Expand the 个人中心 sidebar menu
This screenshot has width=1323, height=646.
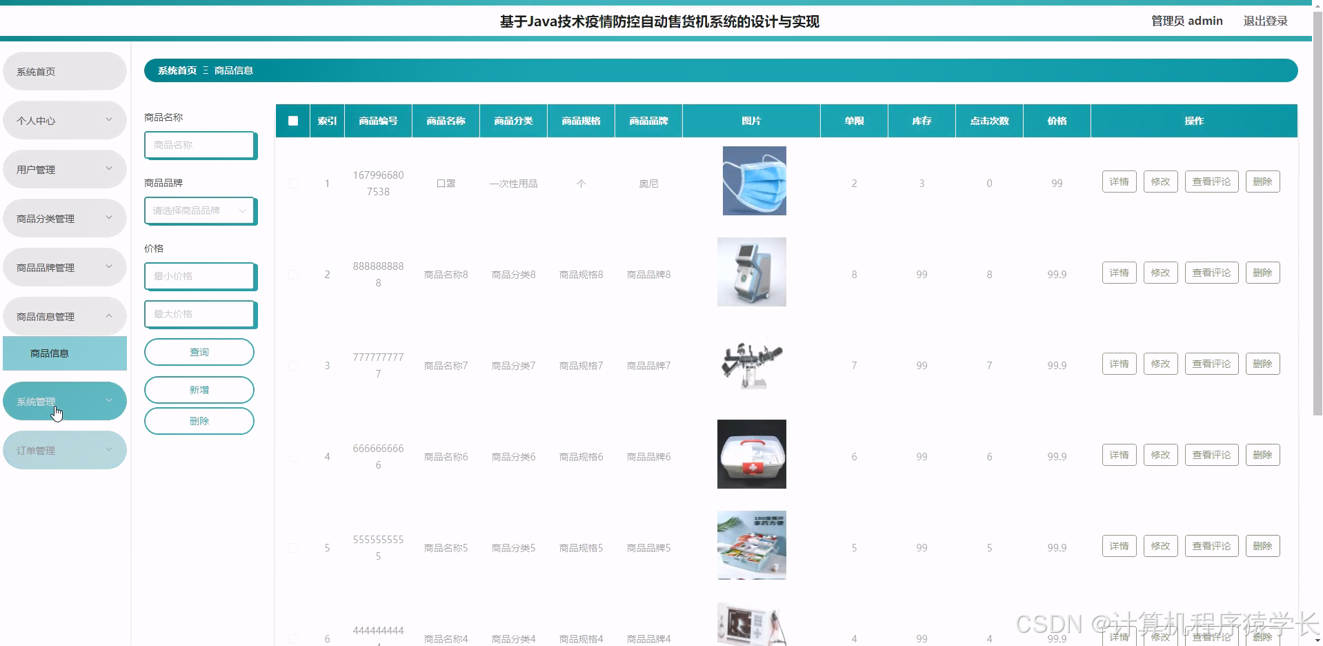[x=64, y=119]
